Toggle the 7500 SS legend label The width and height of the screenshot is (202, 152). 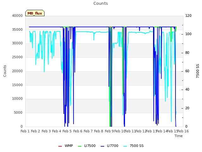[137, 146]
